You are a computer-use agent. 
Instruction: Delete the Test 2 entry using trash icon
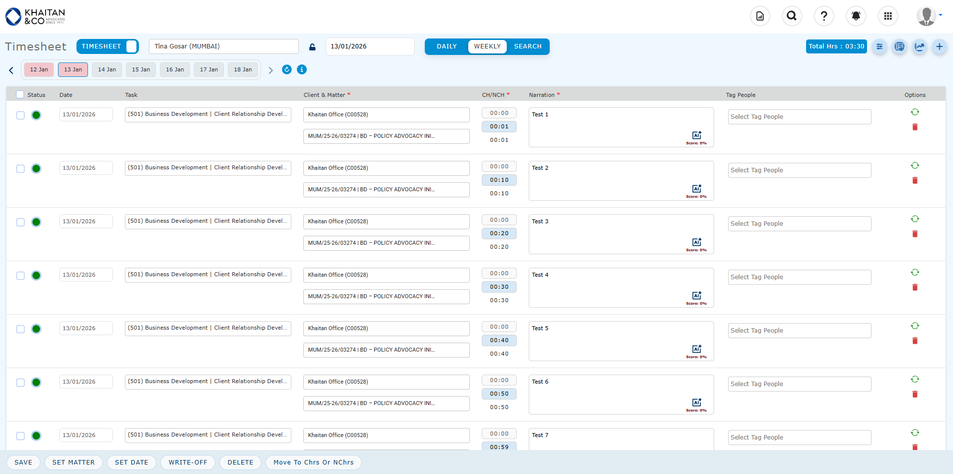915,180
